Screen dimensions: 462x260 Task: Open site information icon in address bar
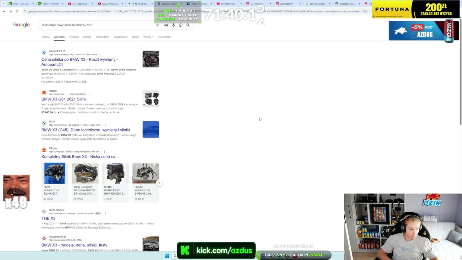25,11
